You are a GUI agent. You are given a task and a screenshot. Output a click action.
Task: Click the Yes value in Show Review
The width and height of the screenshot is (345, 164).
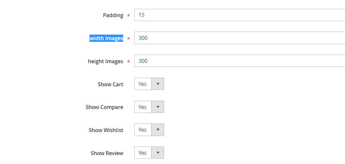click(x=143, y=153)
